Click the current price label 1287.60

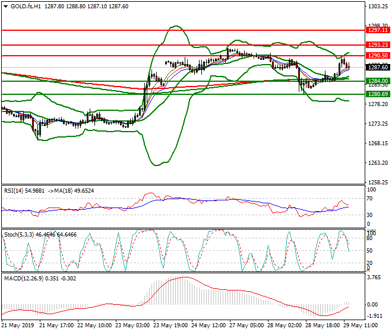pyautogui.click(x=378, y=68)
